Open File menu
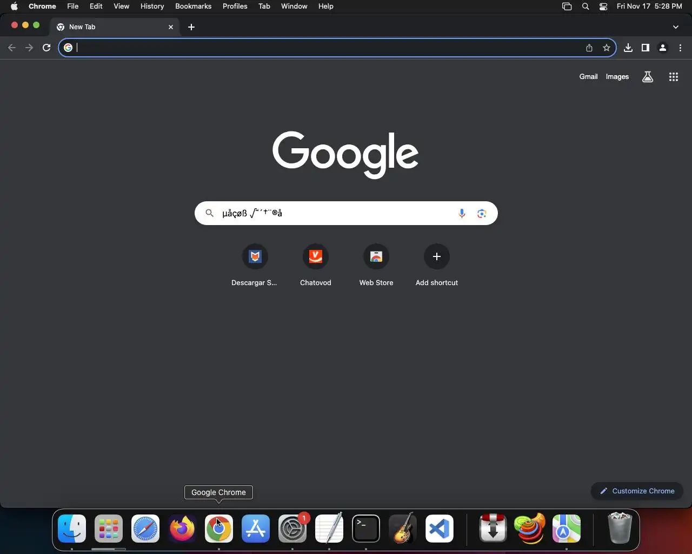The width and height of the screenshot is (692, 554). pos(73,6)
